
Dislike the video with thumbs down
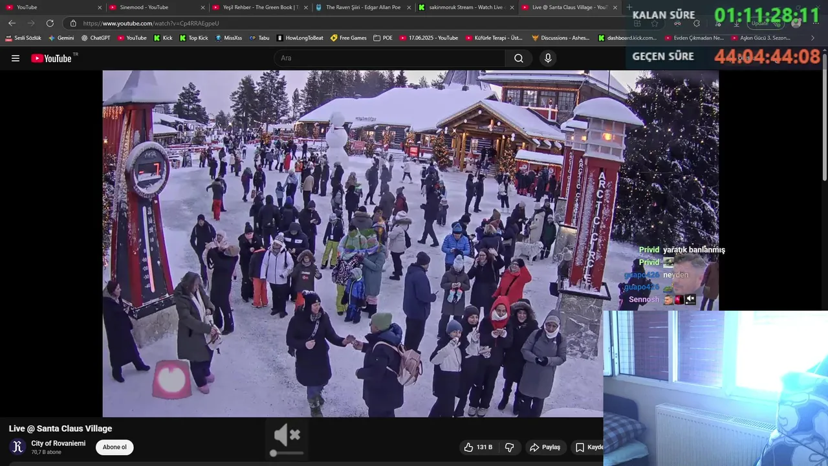click(x=510, y=447)
